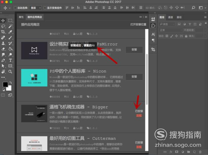The height and width of the screenshot is (155, 208).
Task: Select the Eyedropper tool
Action: coord(10,32)
